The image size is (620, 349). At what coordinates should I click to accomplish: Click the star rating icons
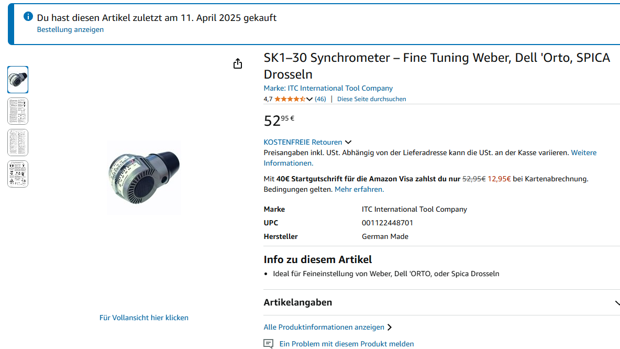pos(290,99)
